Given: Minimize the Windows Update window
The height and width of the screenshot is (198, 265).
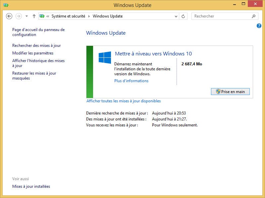Looking at the screenshot, I should [x=235, y=4].
